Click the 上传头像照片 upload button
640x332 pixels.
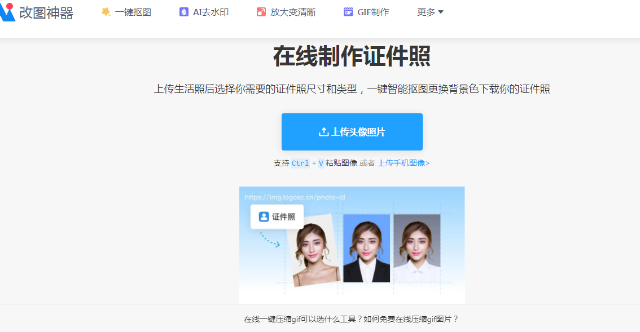tap(352, 132)
